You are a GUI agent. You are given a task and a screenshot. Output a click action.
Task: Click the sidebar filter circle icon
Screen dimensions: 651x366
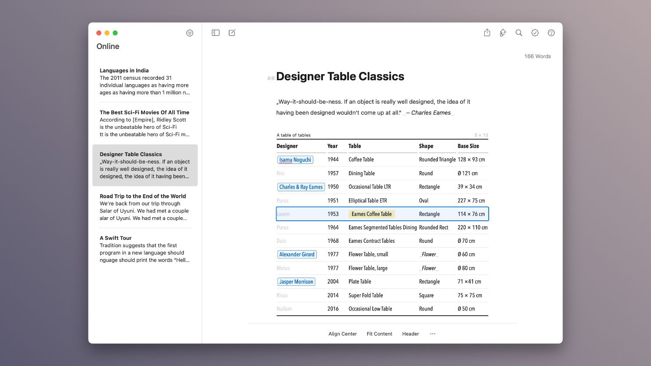point(190,33)
